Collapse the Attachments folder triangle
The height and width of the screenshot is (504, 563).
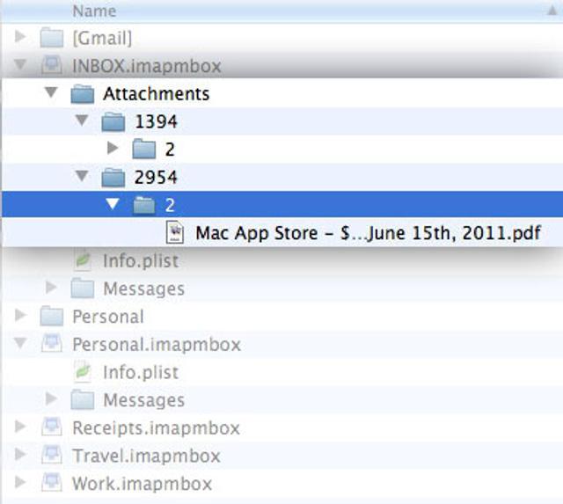click(x=51, y=92)
